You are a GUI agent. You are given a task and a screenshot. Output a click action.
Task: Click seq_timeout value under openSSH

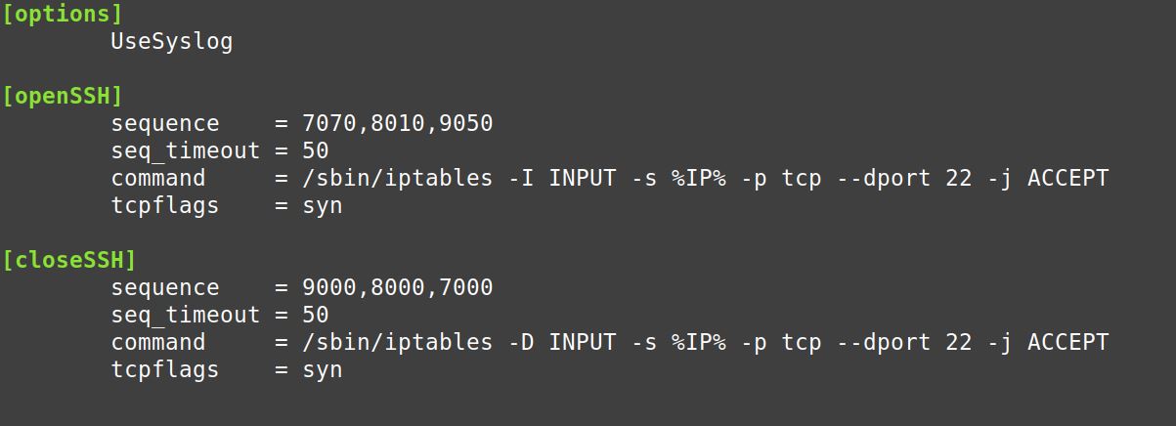pyautogui.click(x=315, y=151)
